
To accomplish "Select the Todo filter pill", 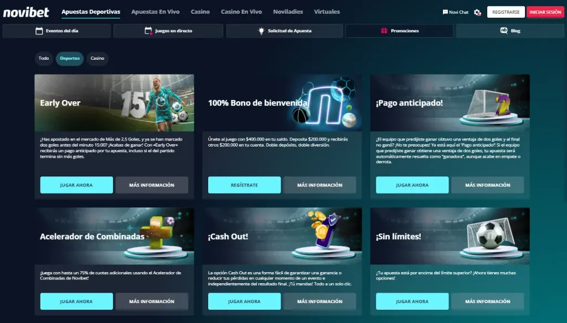I will tap(44, 59).
